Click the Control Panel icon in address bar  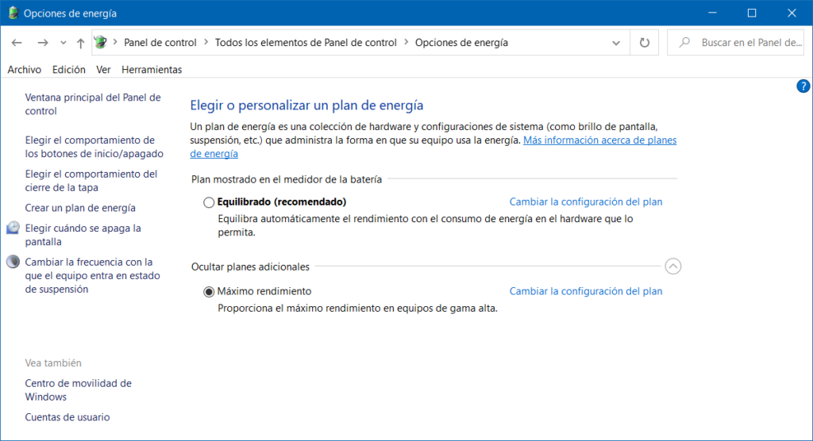101,43
